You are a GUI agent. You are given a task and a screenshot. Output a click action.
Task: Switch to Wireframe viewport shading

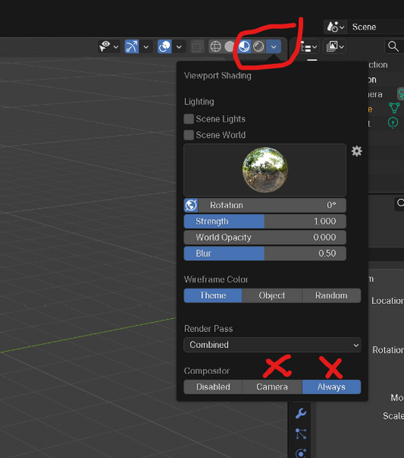coord(216,47)
